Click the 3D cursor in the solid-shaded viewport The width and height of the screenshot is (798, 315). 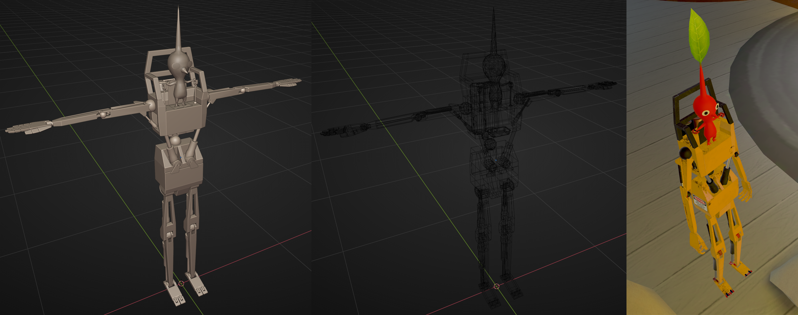(x=181, y=283)
